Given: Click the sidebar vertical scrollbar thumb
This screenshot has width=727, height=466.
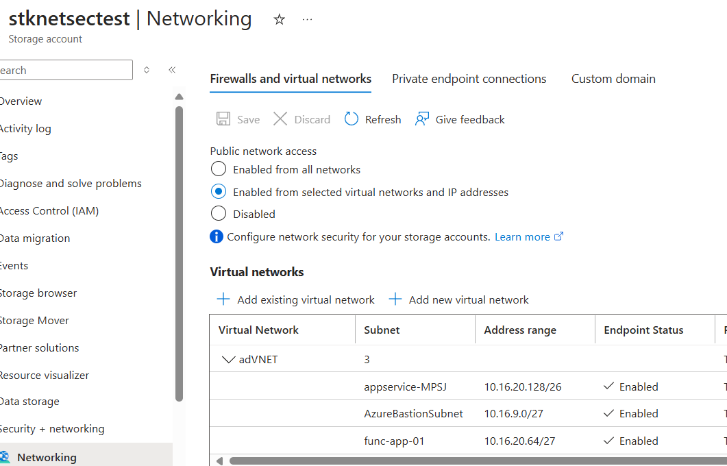Looking at the screenshot, I should click(180, 254).
